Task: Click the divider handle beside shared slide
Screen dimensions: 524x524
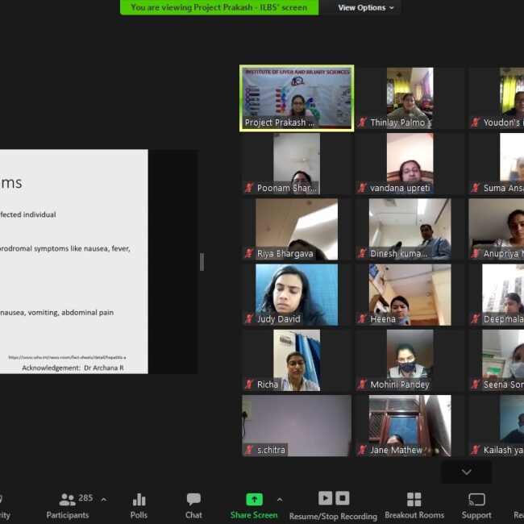Action: (x=202, y=261)
